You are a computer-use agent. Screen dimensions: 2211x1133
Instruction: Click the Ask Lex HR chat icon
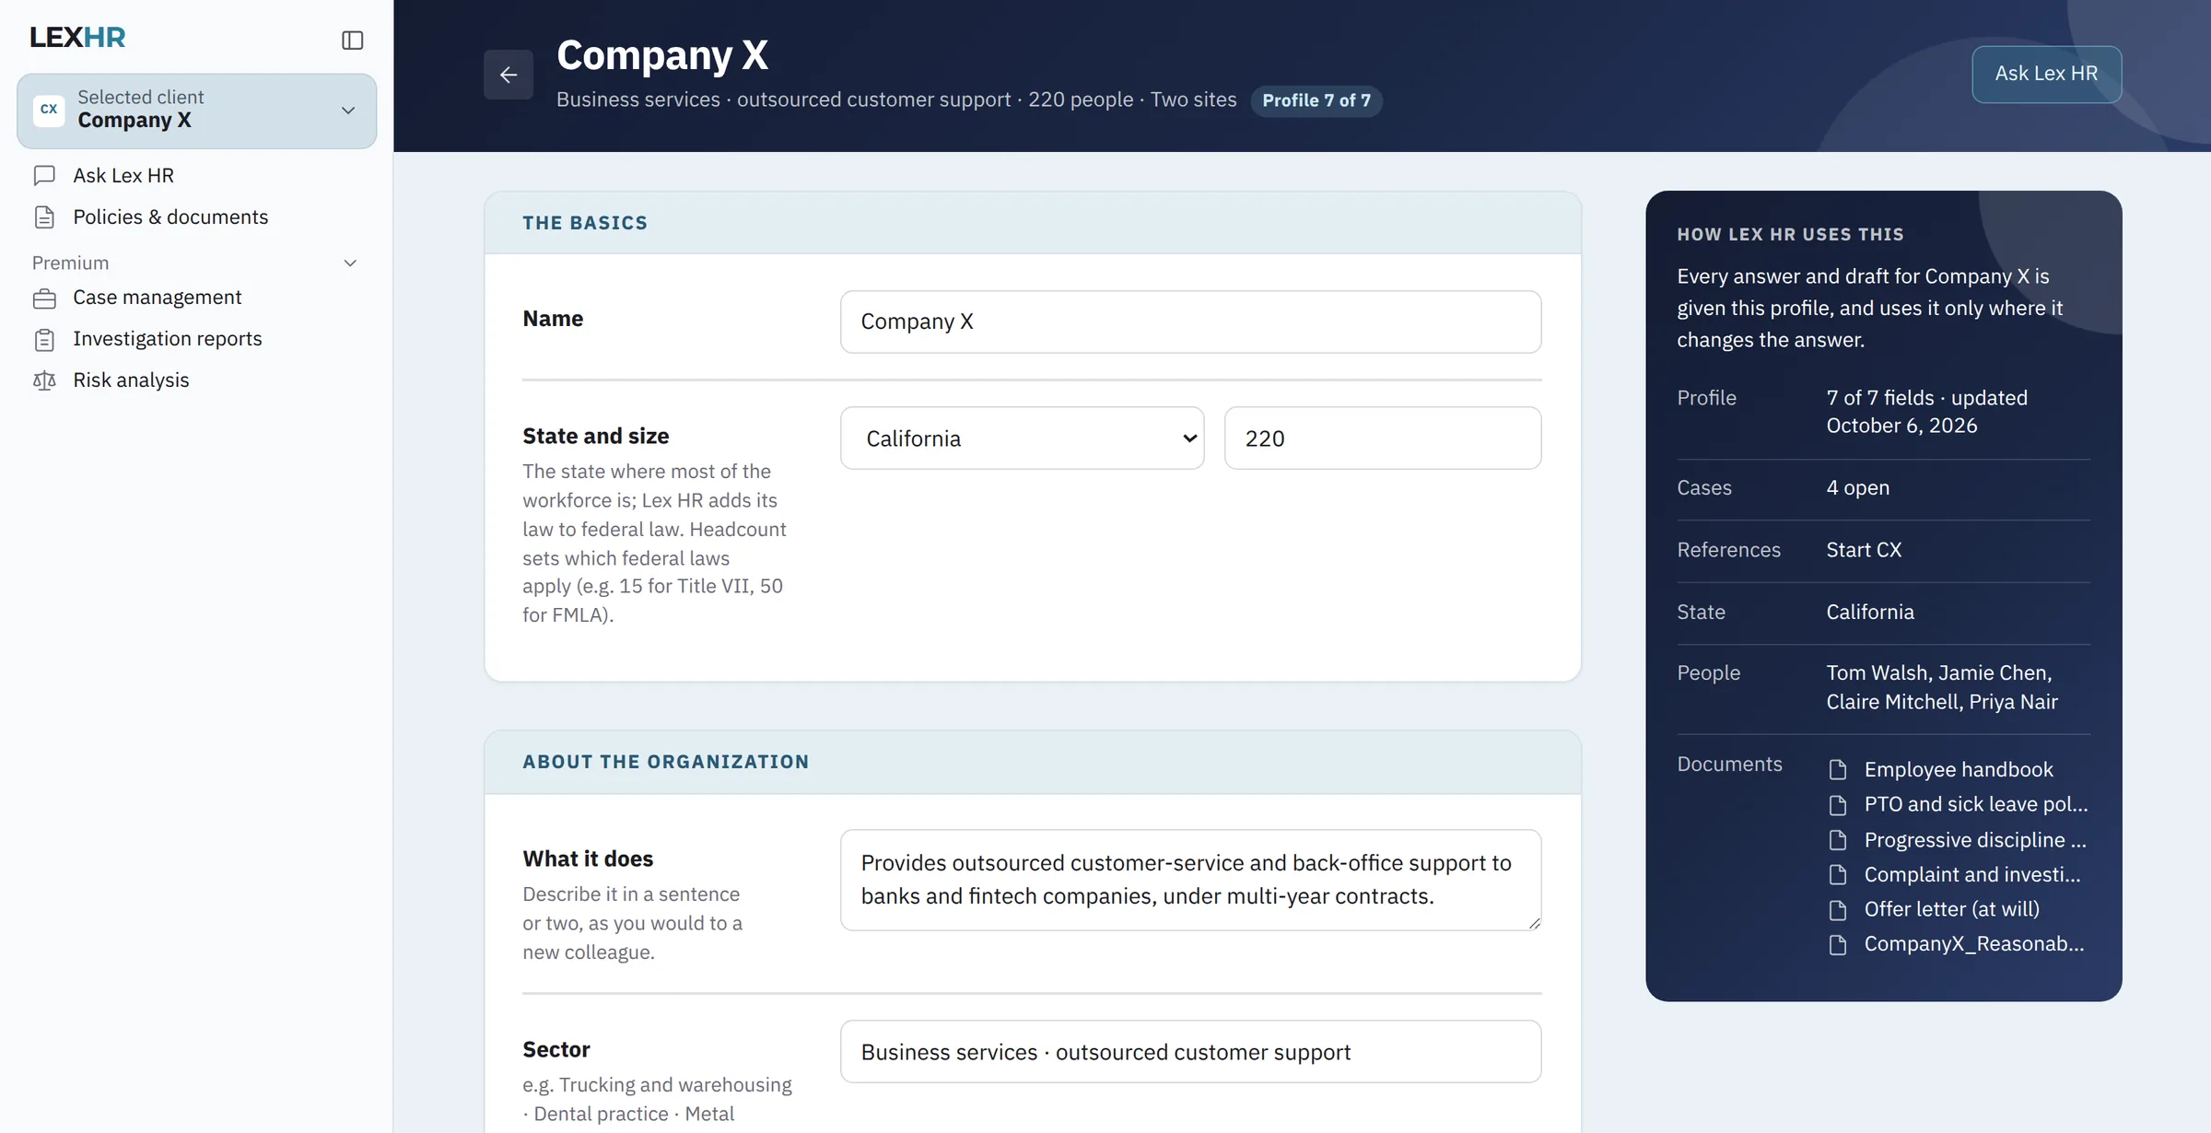point(44,175)
